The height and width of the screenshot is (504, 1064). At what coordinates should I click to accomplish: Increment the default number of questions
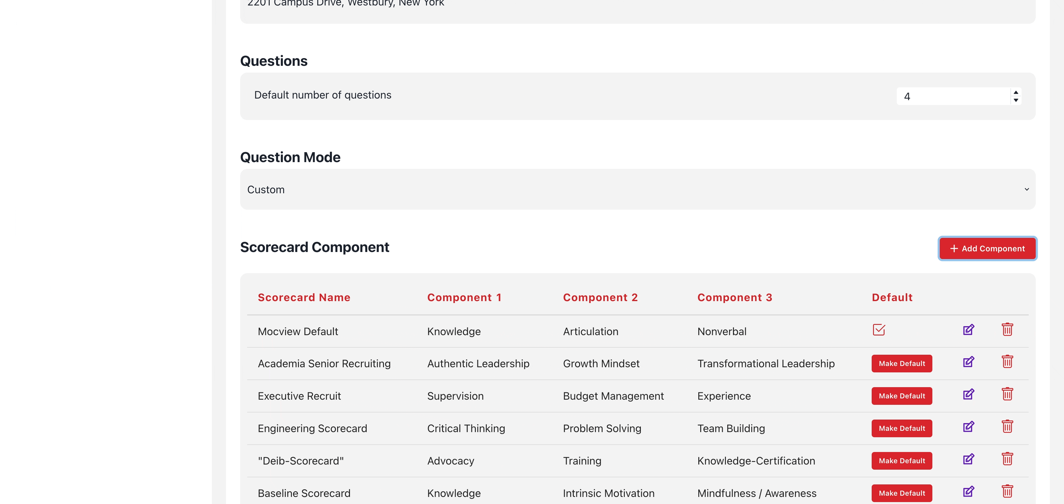pyautogui.click(x=1016, y=92)
